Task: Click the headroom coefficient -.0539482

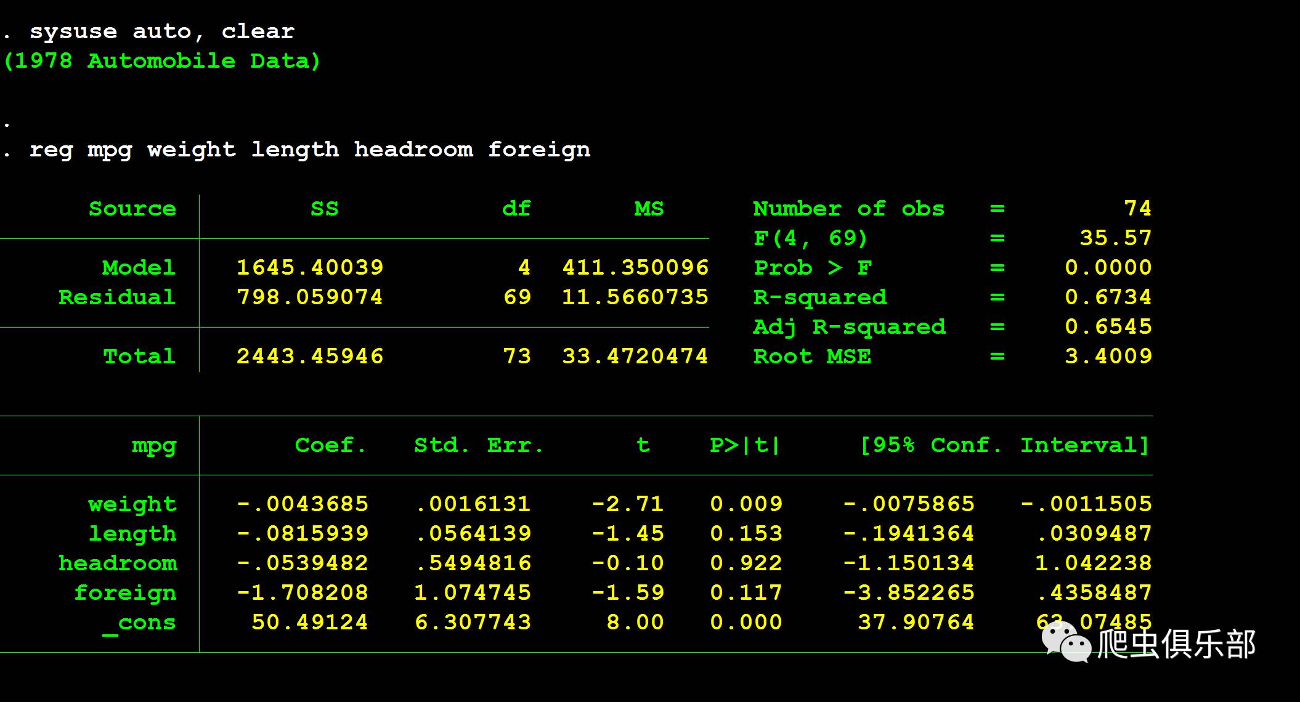Action: click(303, 563)
